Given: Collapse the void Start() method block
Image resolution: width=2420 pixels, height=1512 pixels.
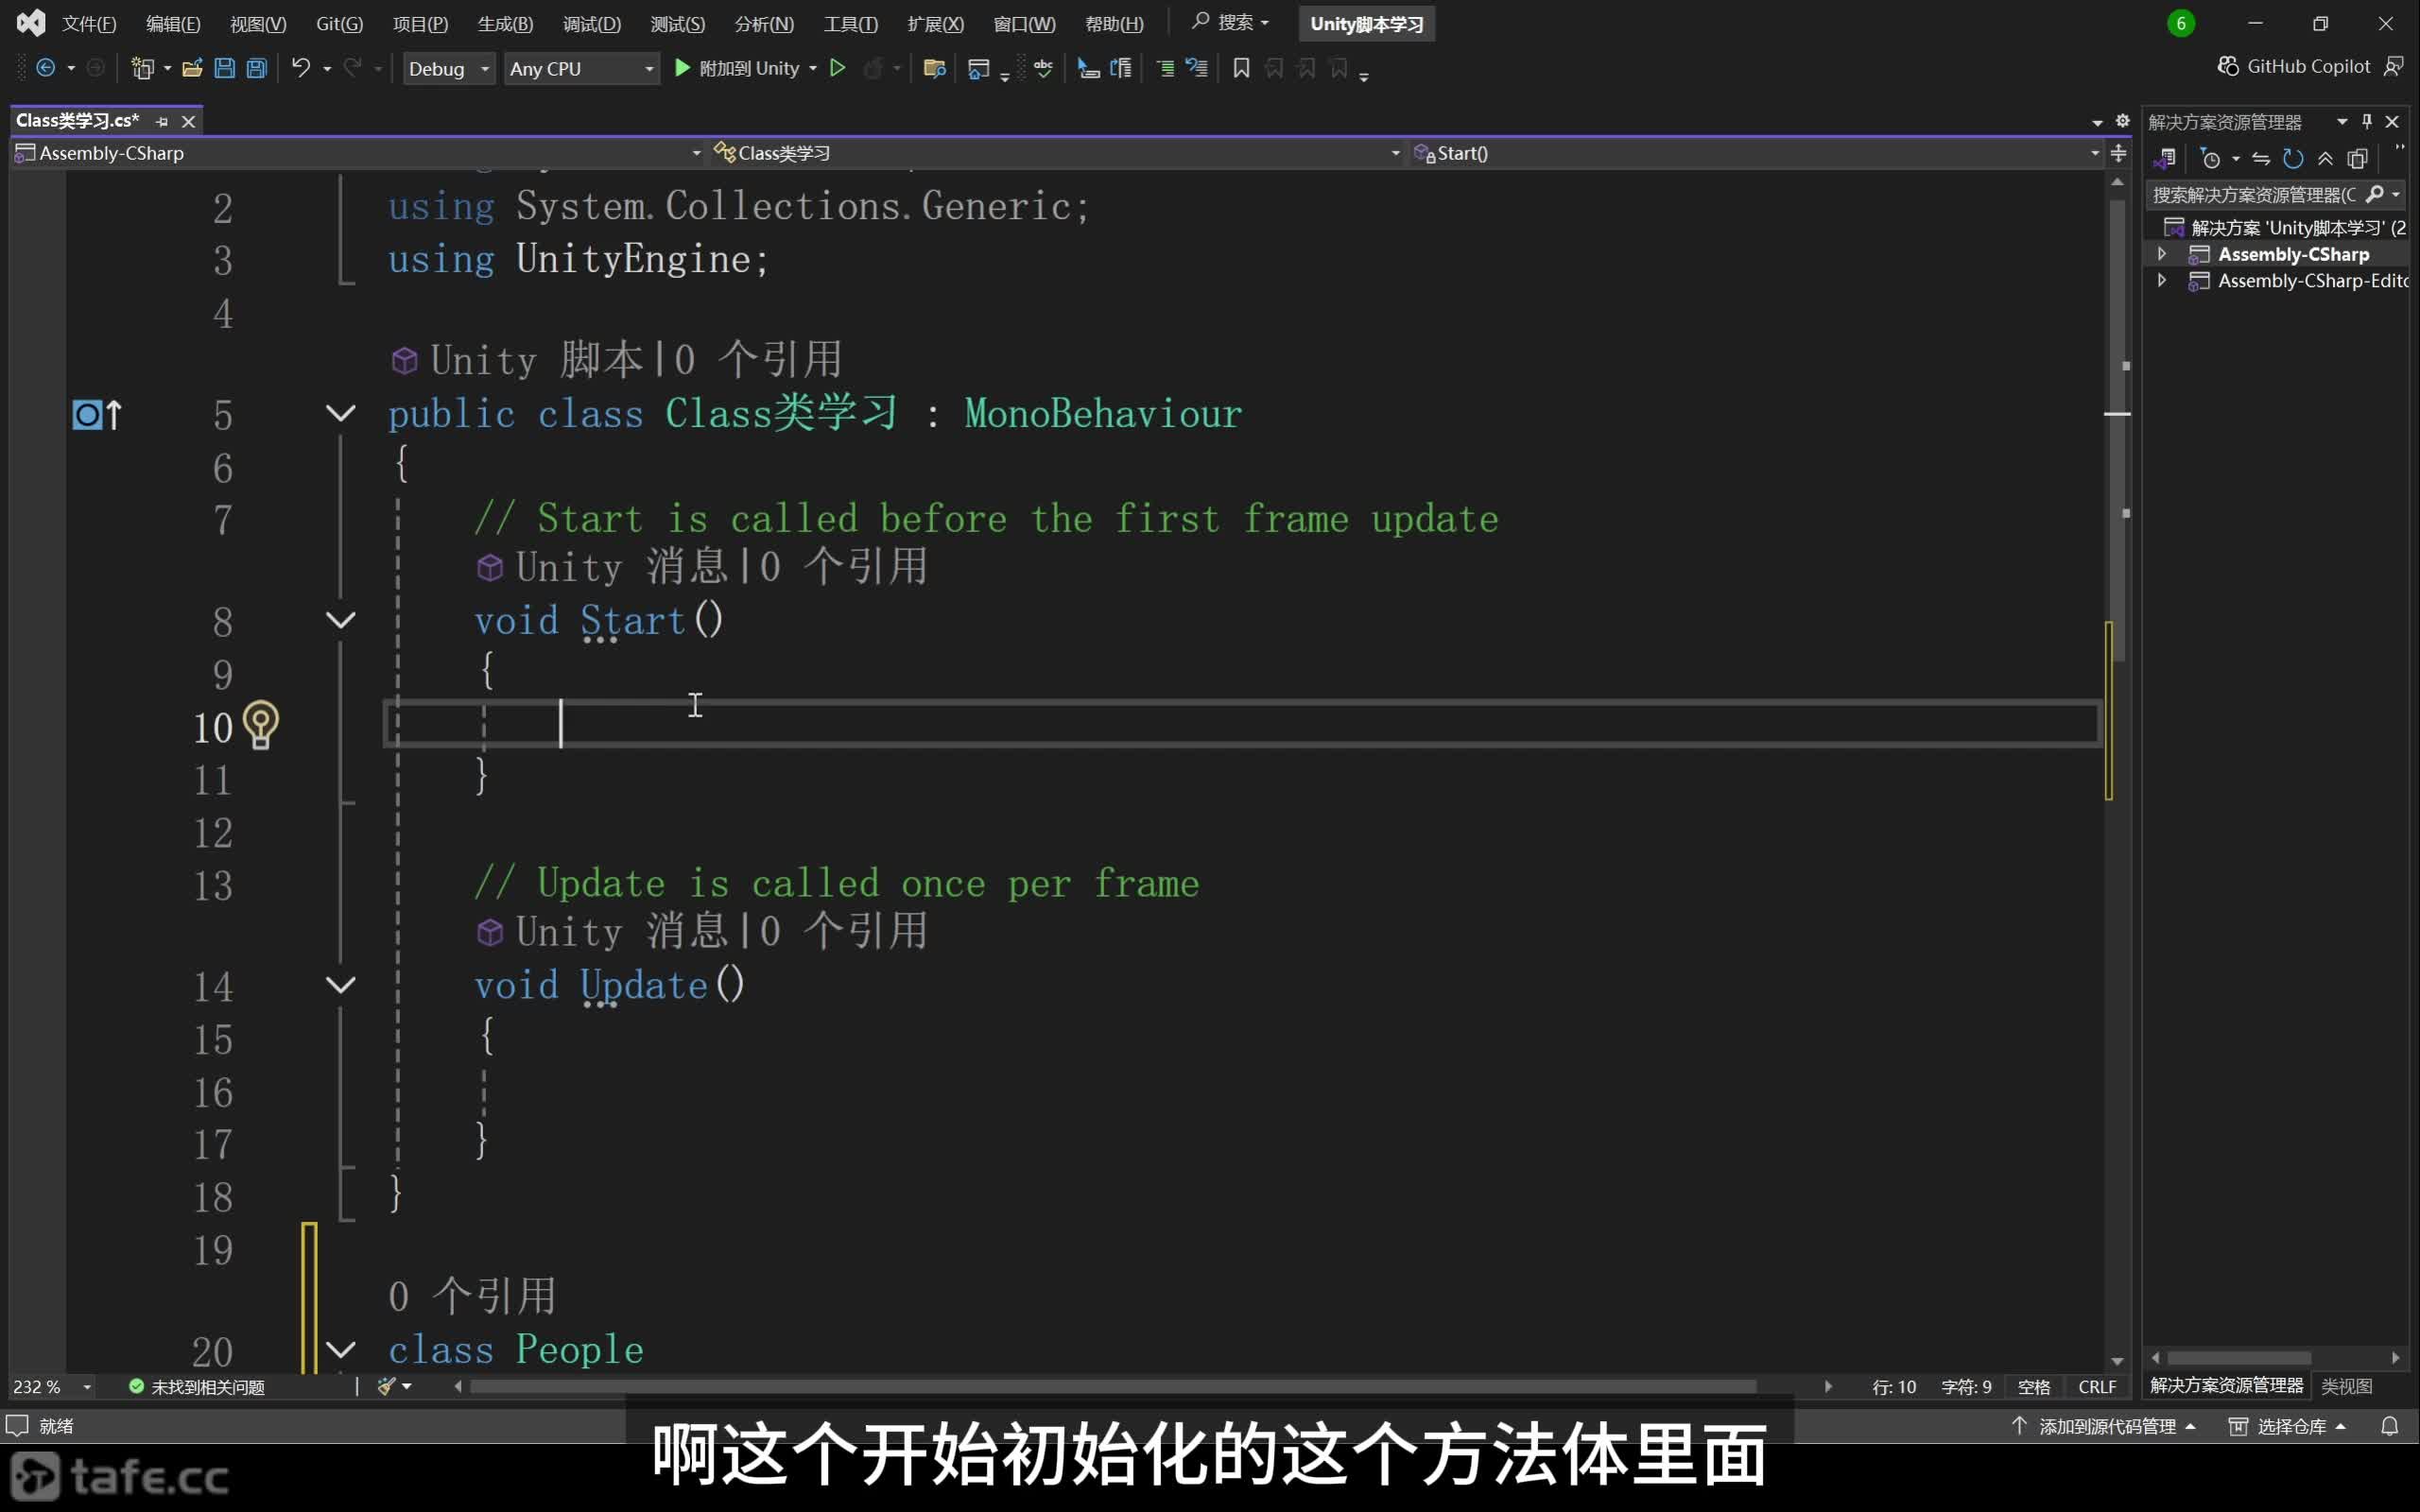Looking at the screenshot, I should tap(341, 620).
